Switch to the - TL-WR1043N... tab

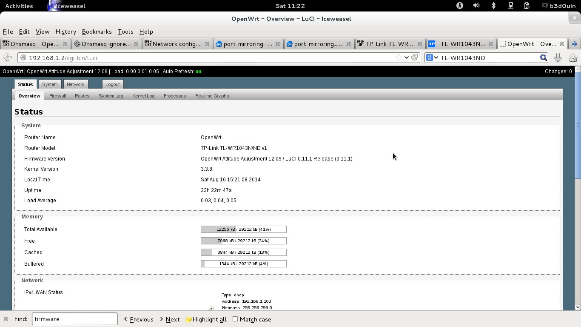(461, 44)
